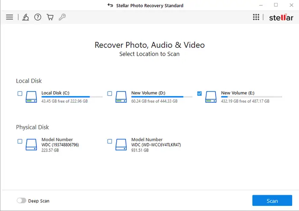This screenshot has height=211, width=299.
Task: Check the Local Disk (C:) checkbox
Action: click(x=20, y=93)
